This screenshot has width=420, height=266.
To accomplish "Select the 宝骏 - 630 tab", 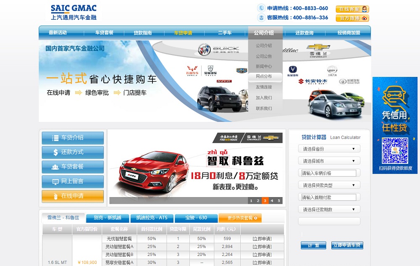I will click(x=196, y=218).
